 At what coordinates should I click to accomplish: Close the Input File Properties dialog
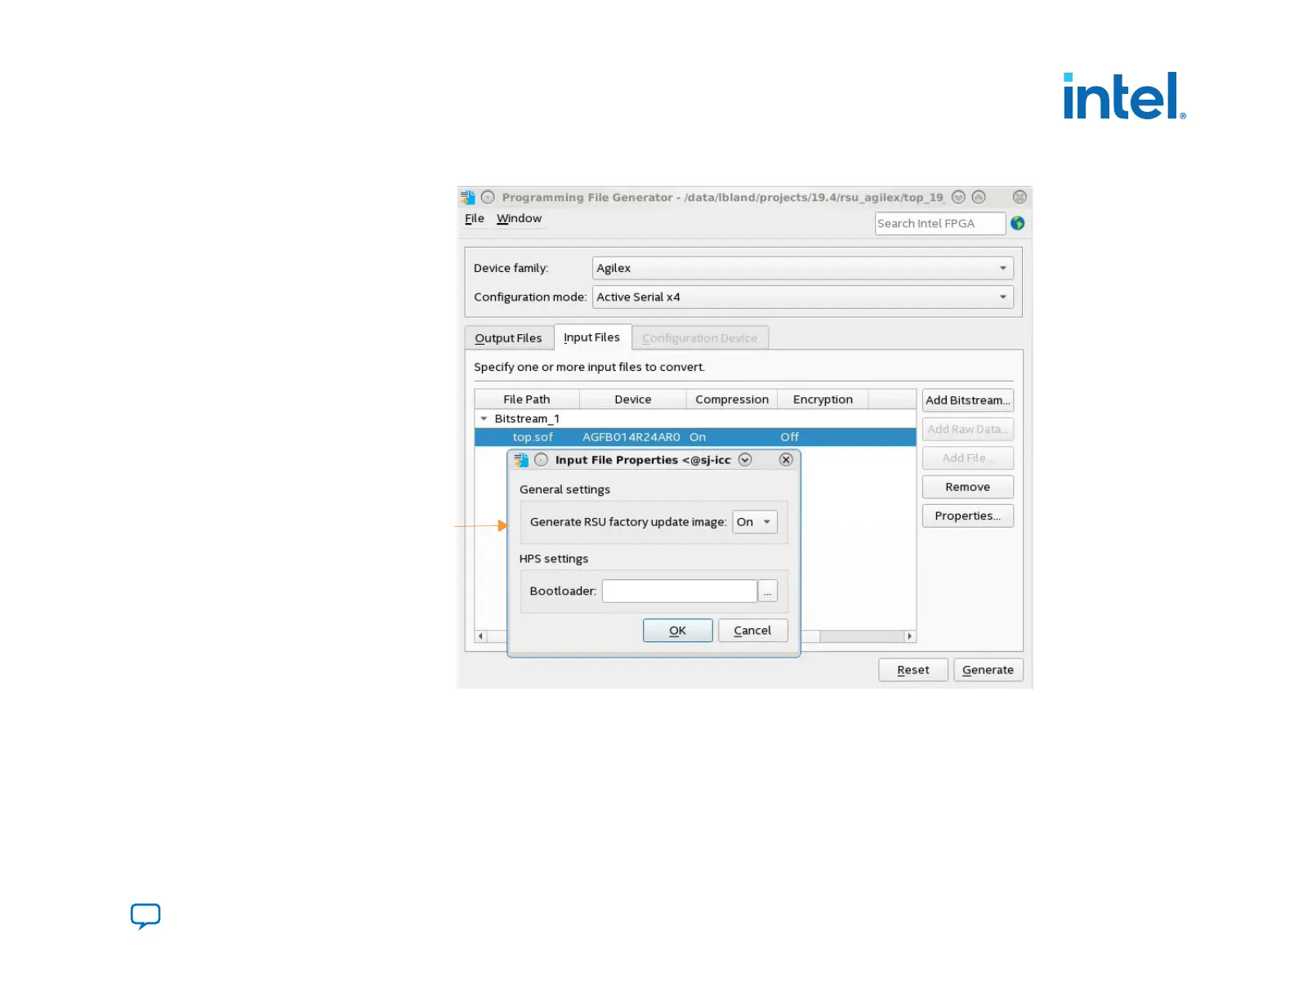click(786, 460)
